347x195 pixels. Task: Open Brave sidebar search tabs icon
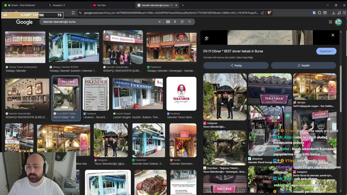pyautogui.click(x=325, y=13)
